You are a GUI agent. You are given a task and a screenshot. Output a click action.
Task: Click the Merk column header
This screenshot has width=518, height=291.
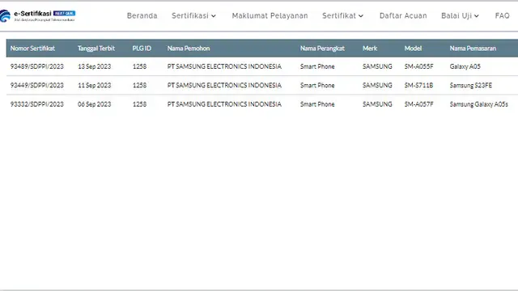click(370, 48)
